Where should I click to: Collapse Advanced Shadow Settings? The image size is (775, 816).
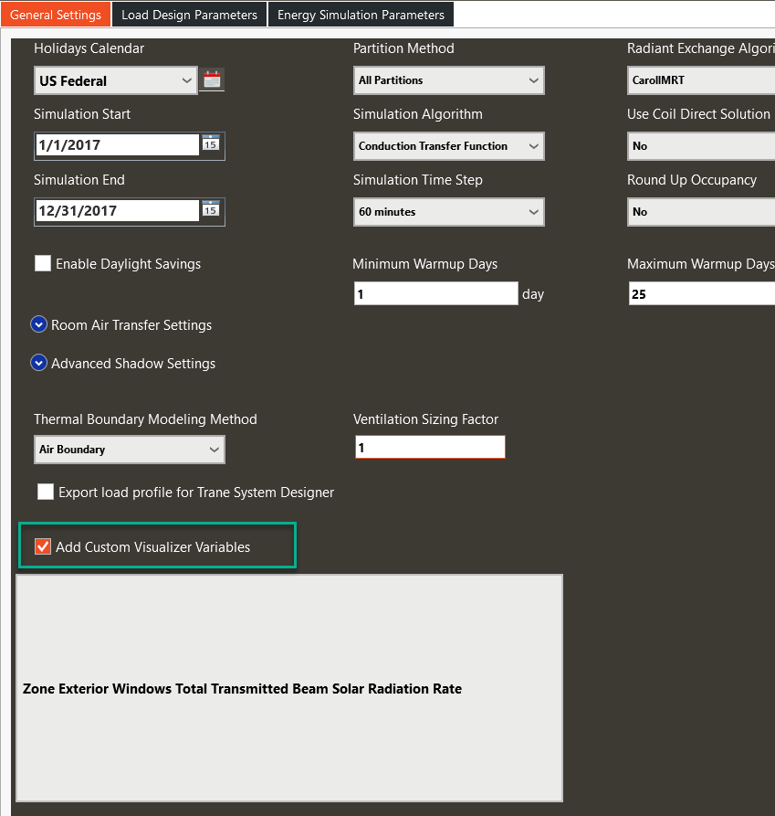tap(38, 363)
